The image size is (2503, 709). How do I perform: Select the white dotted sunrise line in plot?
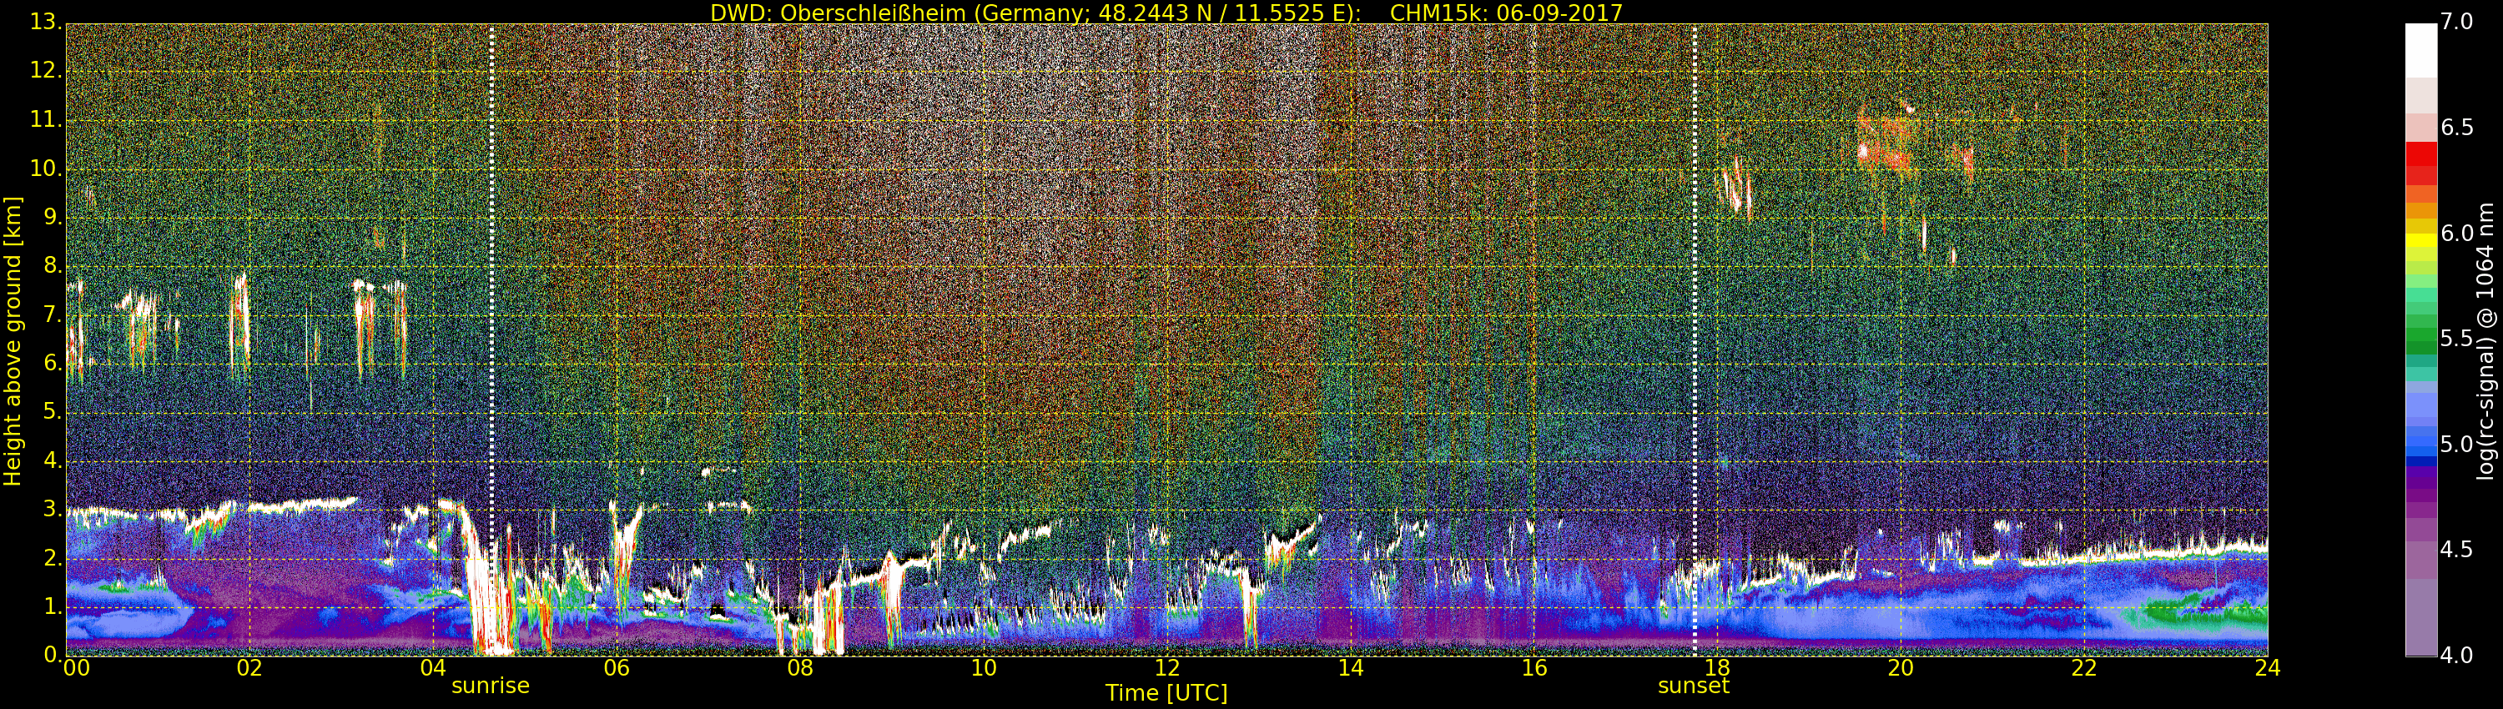click(491, 291)
